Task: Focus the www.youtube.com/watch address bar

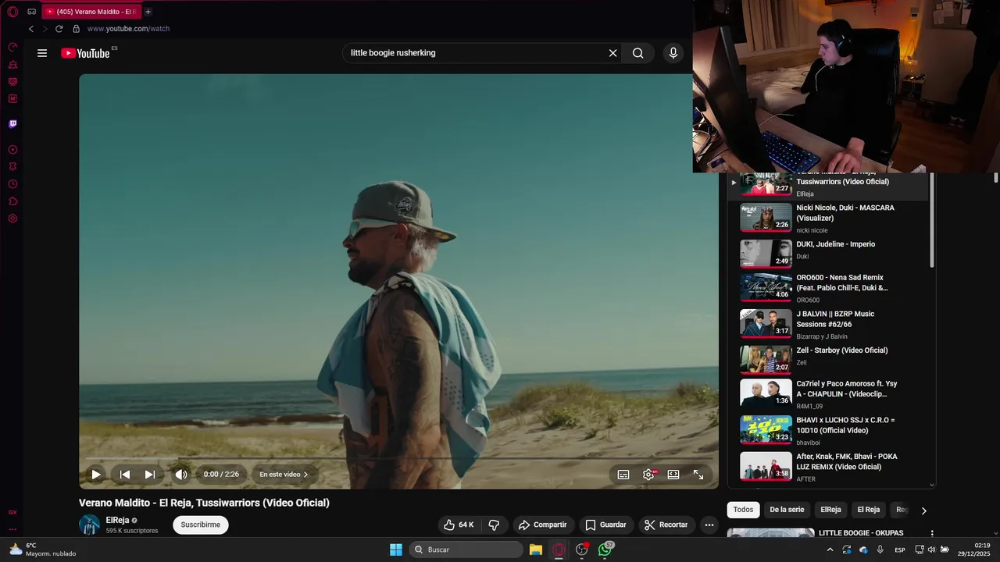Action: click(128, 29)
